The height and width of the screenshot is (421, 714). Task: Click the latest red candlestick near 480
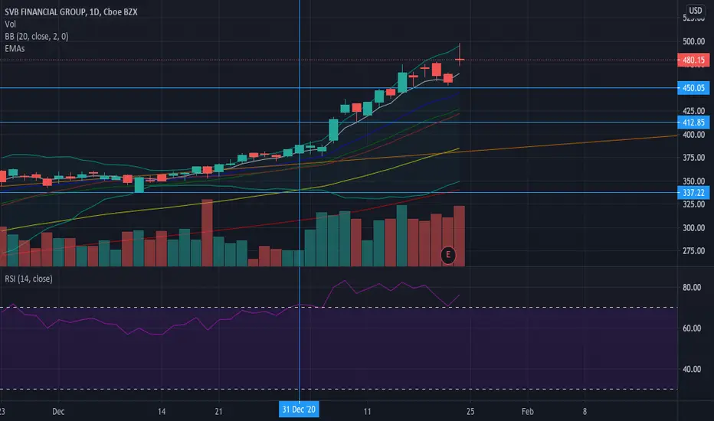[x=460, y=59]
